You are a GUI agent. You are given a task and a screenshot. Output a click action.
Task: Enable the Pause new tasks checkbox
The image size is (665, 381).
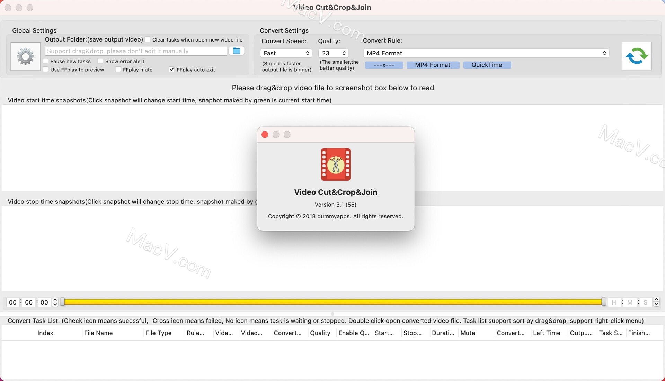point(45,61)
